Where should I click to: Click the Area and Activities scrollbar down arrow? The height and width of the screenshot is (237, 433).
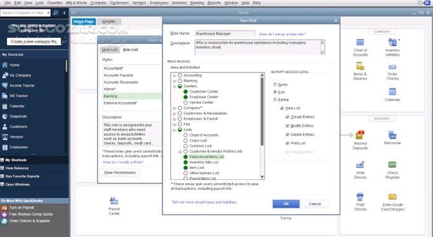(262, 177)
